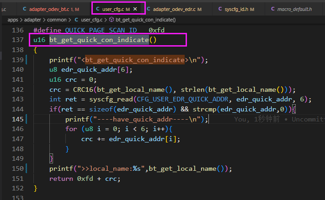
Task: Click 'crc += edr_quick_addr[i];' on line 147
Action: pos(131,139)
